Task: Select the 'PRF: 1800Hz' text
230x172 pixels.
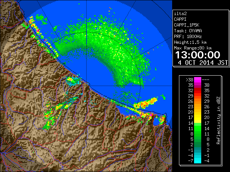Action: point(188,37)
